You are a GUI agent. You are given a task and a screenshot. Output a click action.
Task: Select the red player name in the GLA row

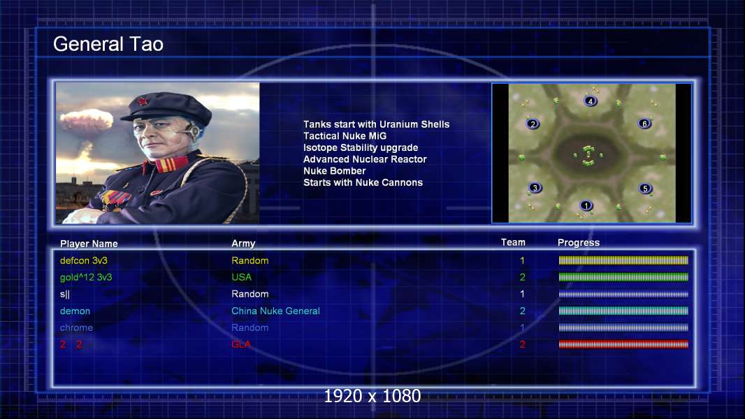(71, 344)
